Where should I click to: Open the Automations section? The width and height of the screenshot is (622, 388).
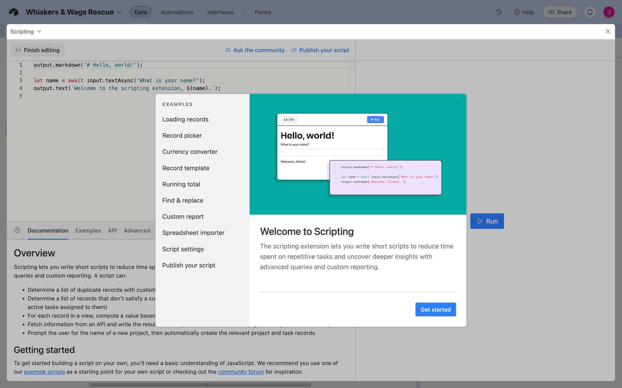(x=177, y=12)
